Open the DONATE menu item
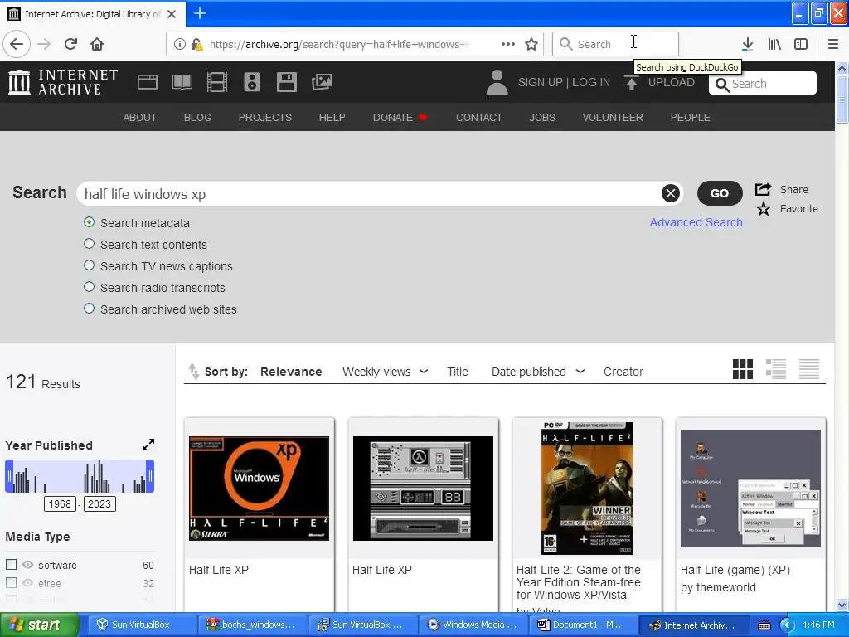Viewport: 849px width, 637px height. coord(400,118)
